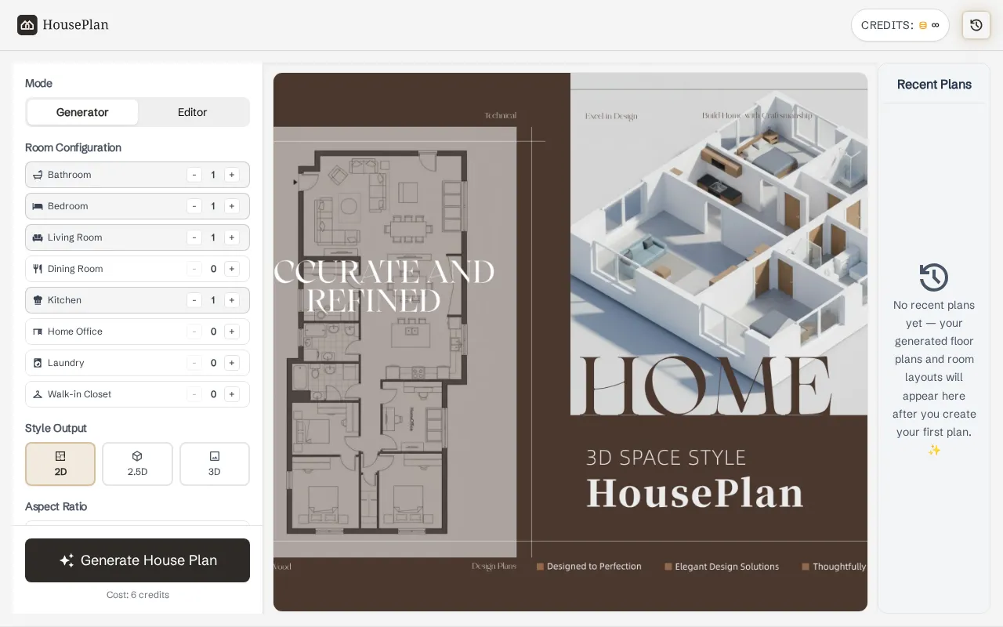Add one Home Office

coord(232,332)
